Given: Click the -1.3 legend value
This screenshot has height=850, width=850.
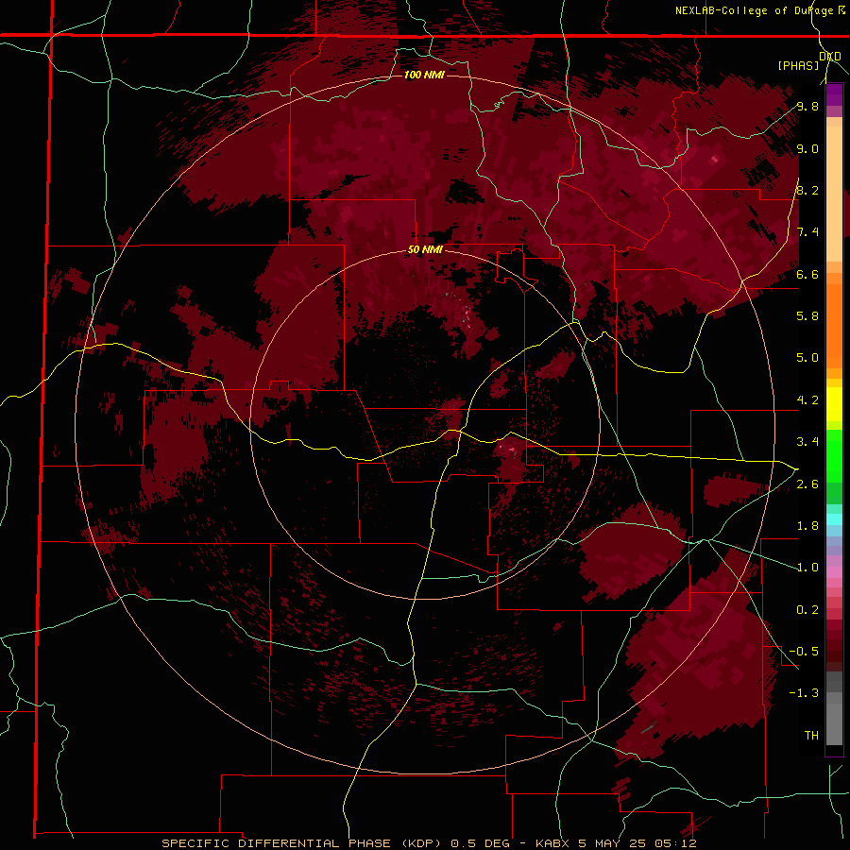Looking at the screenshot, I should coord(804,693).
